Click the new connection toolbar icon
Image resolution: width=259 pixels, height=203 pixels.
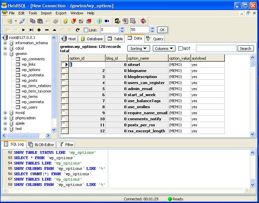[x=9, y=21]
